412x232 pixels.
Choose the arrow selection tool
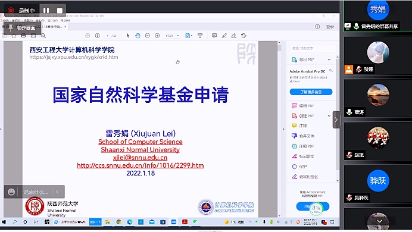tap(128, 36)
